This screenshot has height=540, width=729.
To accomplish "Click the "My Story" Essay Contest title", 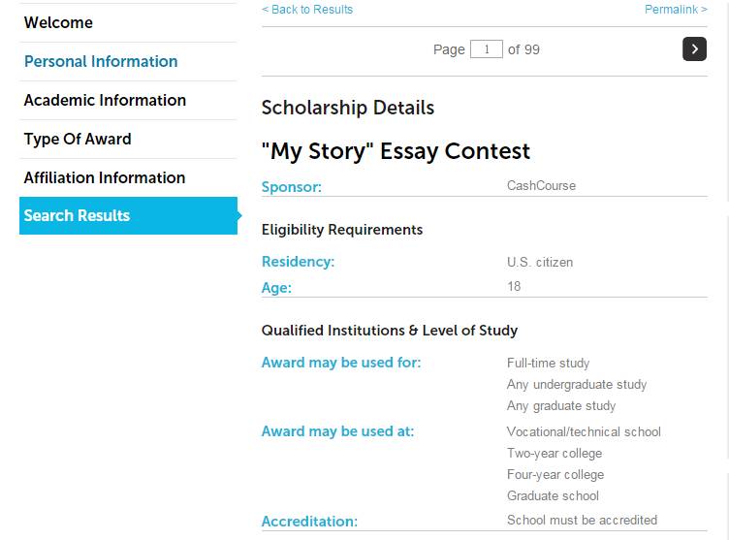I will 396,151.
